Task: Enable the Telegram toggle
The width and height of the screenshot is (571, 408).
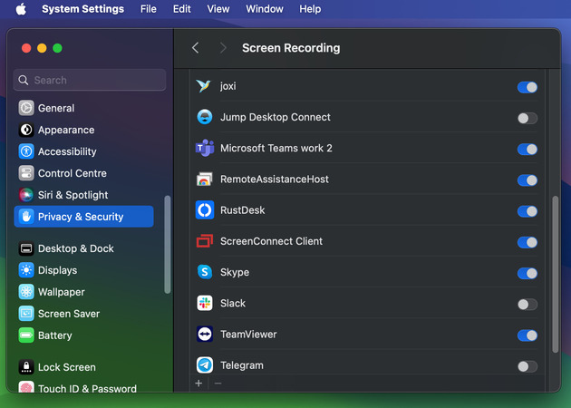Action: pyautogui.click(x=527, y=366)
